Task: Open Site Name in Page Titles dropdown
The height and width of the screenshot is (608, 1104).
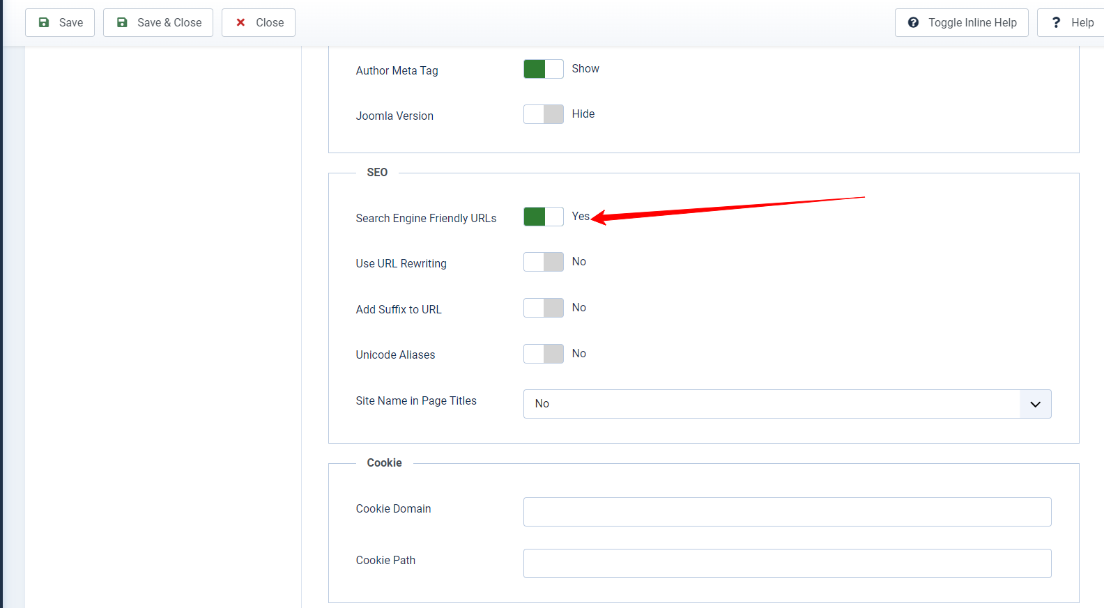Action: click(x=788, y=404)
